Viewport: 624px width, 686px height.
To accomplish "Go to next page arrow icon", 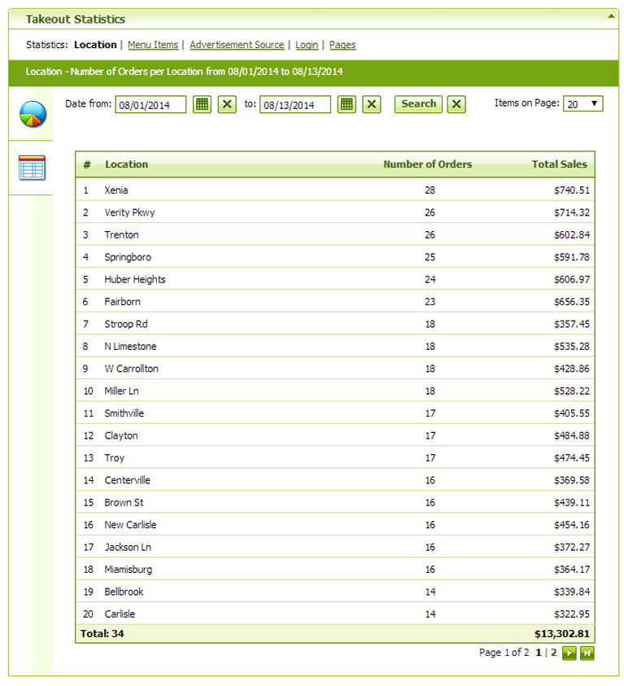I will coord(569,653).
